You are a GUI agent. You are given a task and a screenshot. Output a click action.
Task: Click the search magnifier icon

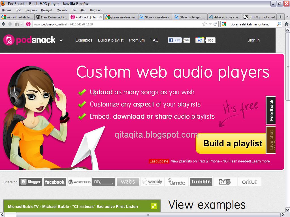tap(279, 24)
